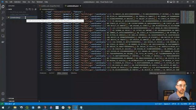The image size is (196, 110).
Task: Open QGIS from the taskbar
Action: [x=27, y=108]
